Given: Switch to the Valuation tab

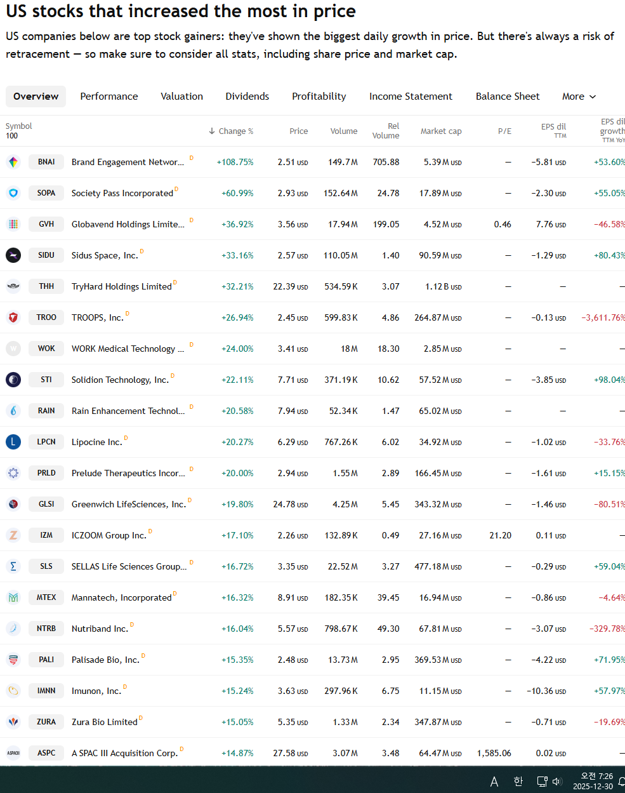Looking at the screenshot, I should [182, 97].
